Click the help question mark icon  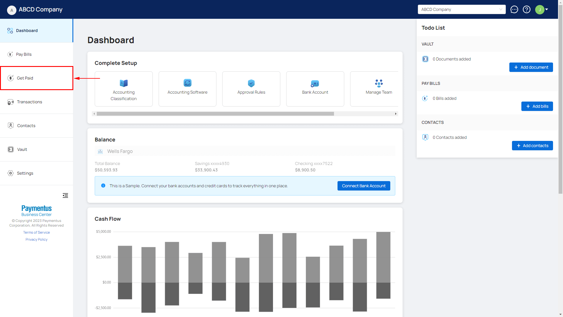[527, 9]
